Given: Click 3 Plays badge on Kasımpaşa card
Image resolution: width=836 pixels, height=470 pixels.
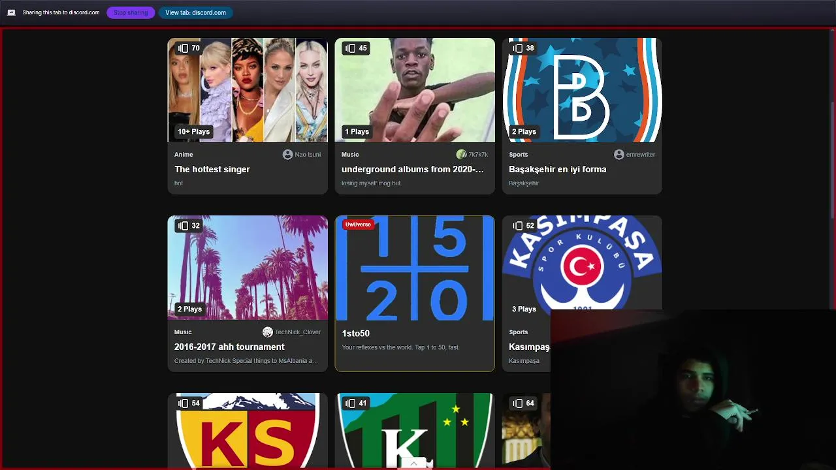Looking at the screenshot, I should point(524,309).
